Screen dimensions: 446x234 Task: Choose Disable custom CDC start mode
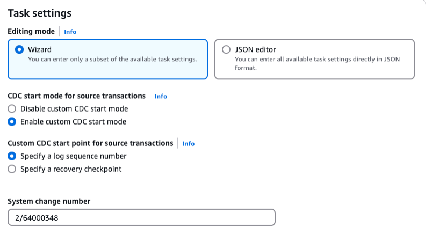(x=12, y=109)
